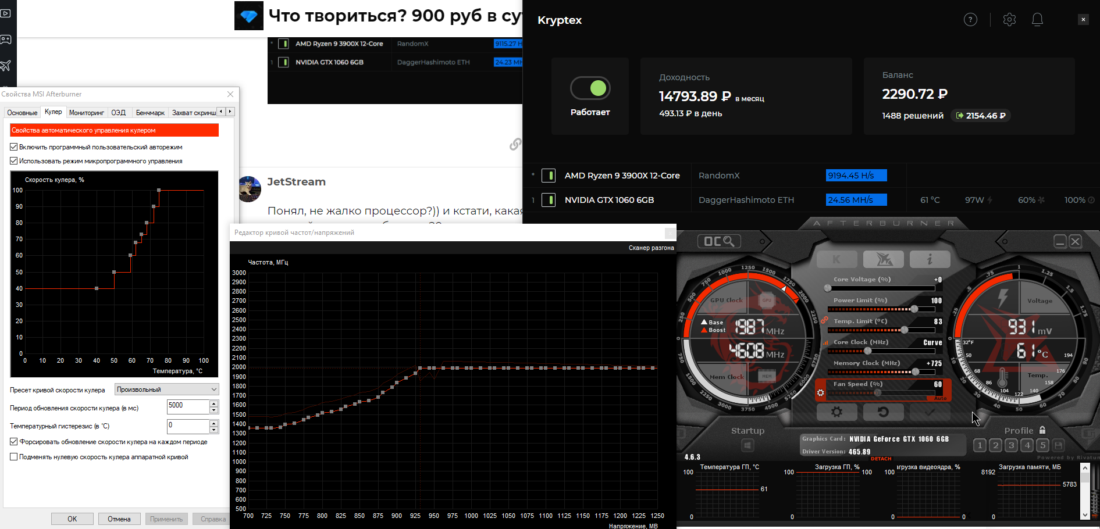Viewport: 1100px width, 529px height.
Task: Open the curve editor icon beside Core Clock
Action: pyautogui.click(x=825, y=342)
